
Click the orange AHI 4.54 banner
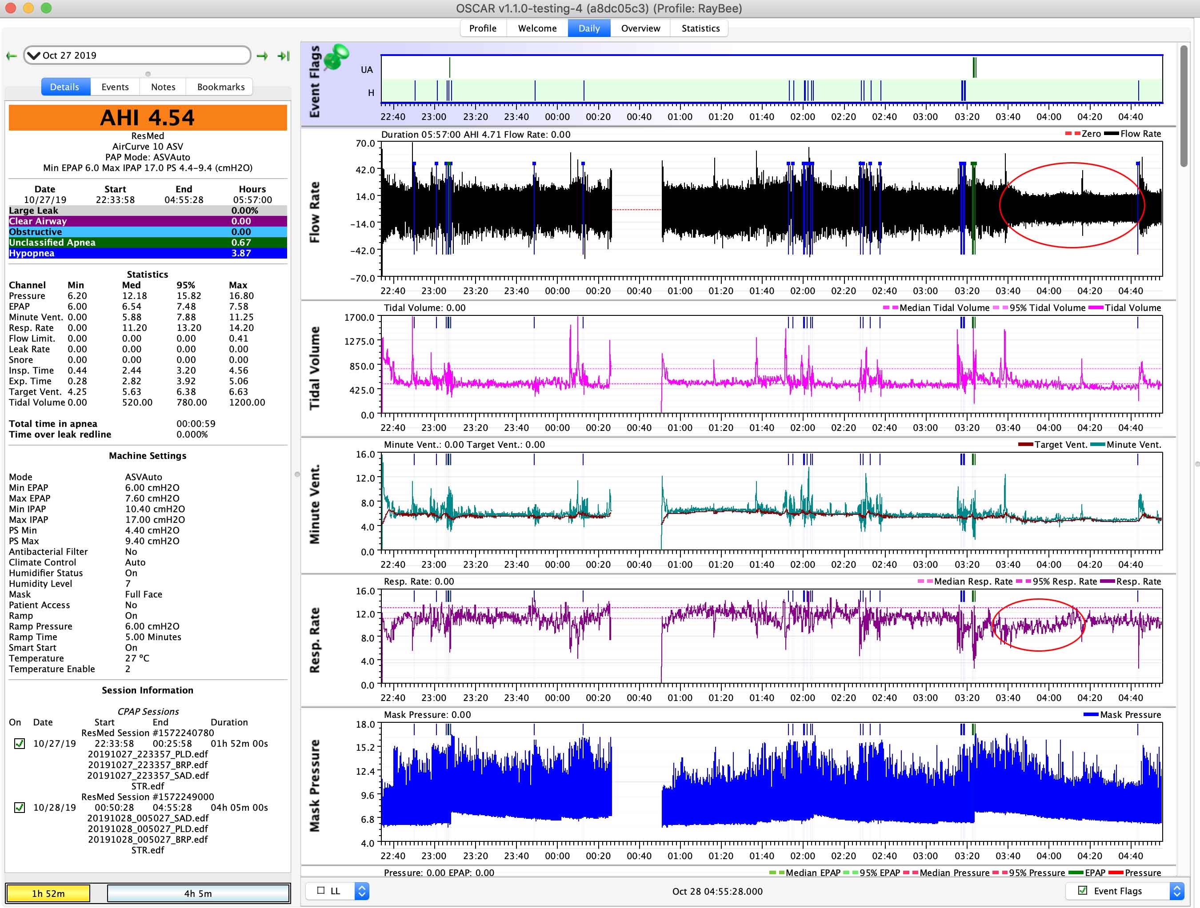coord(148,118)
